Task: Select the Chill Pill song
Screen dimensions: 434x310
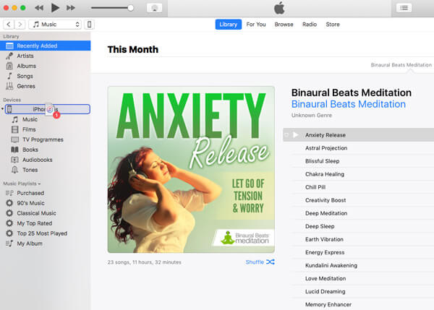Action: click(x=362, y=187)
